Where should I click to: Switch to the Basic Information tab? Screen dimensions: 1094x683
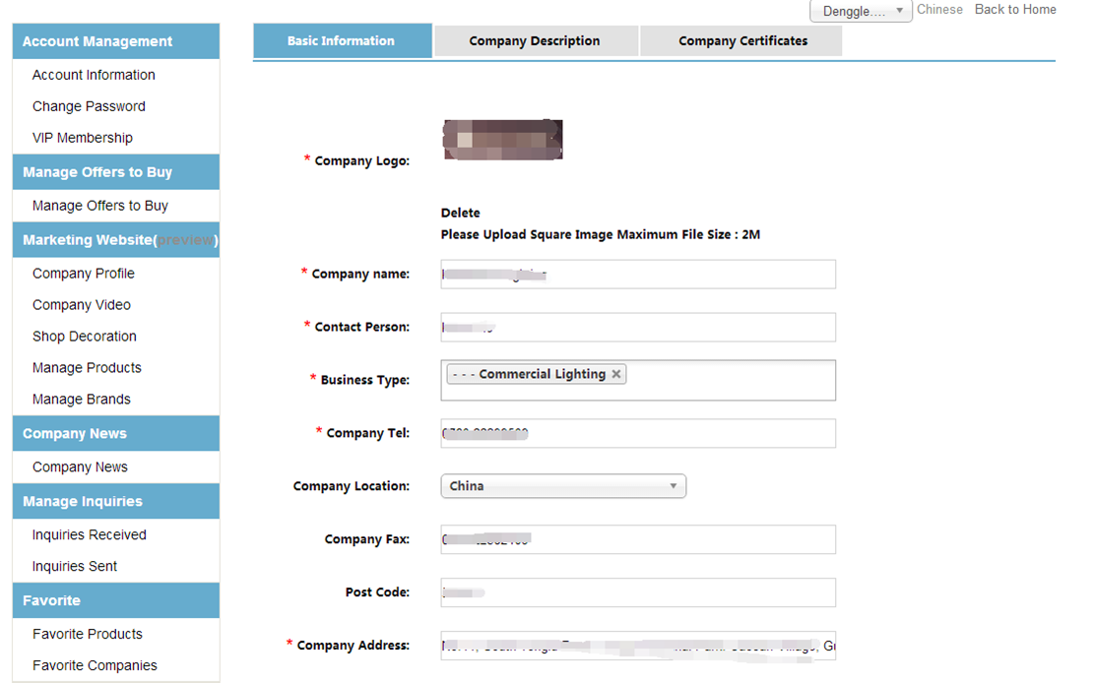click(342, 41)
